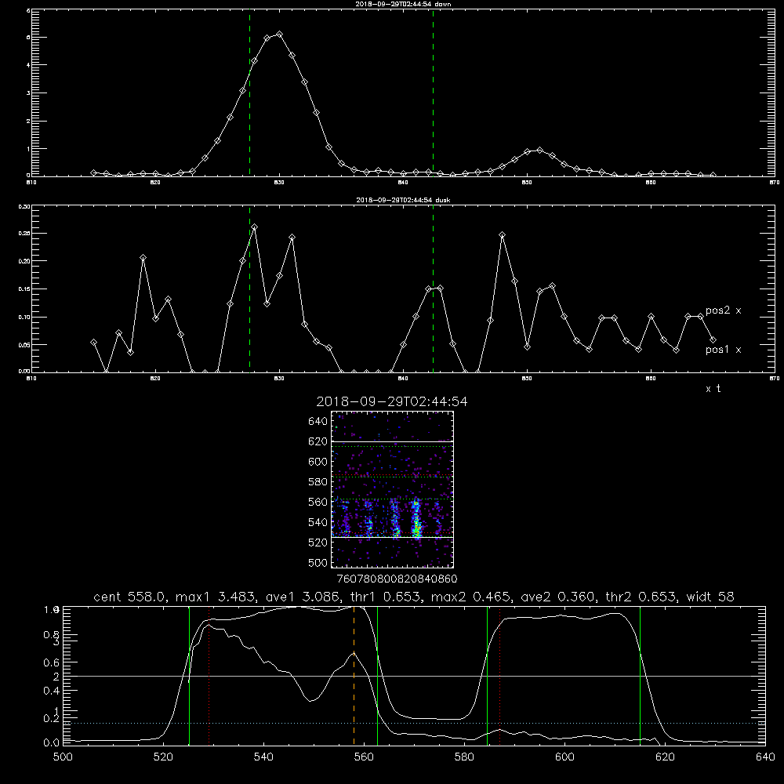Click the left green dashed line in dusk plot
The height and width of the screenshot is (784, 784).
(249, 289)
